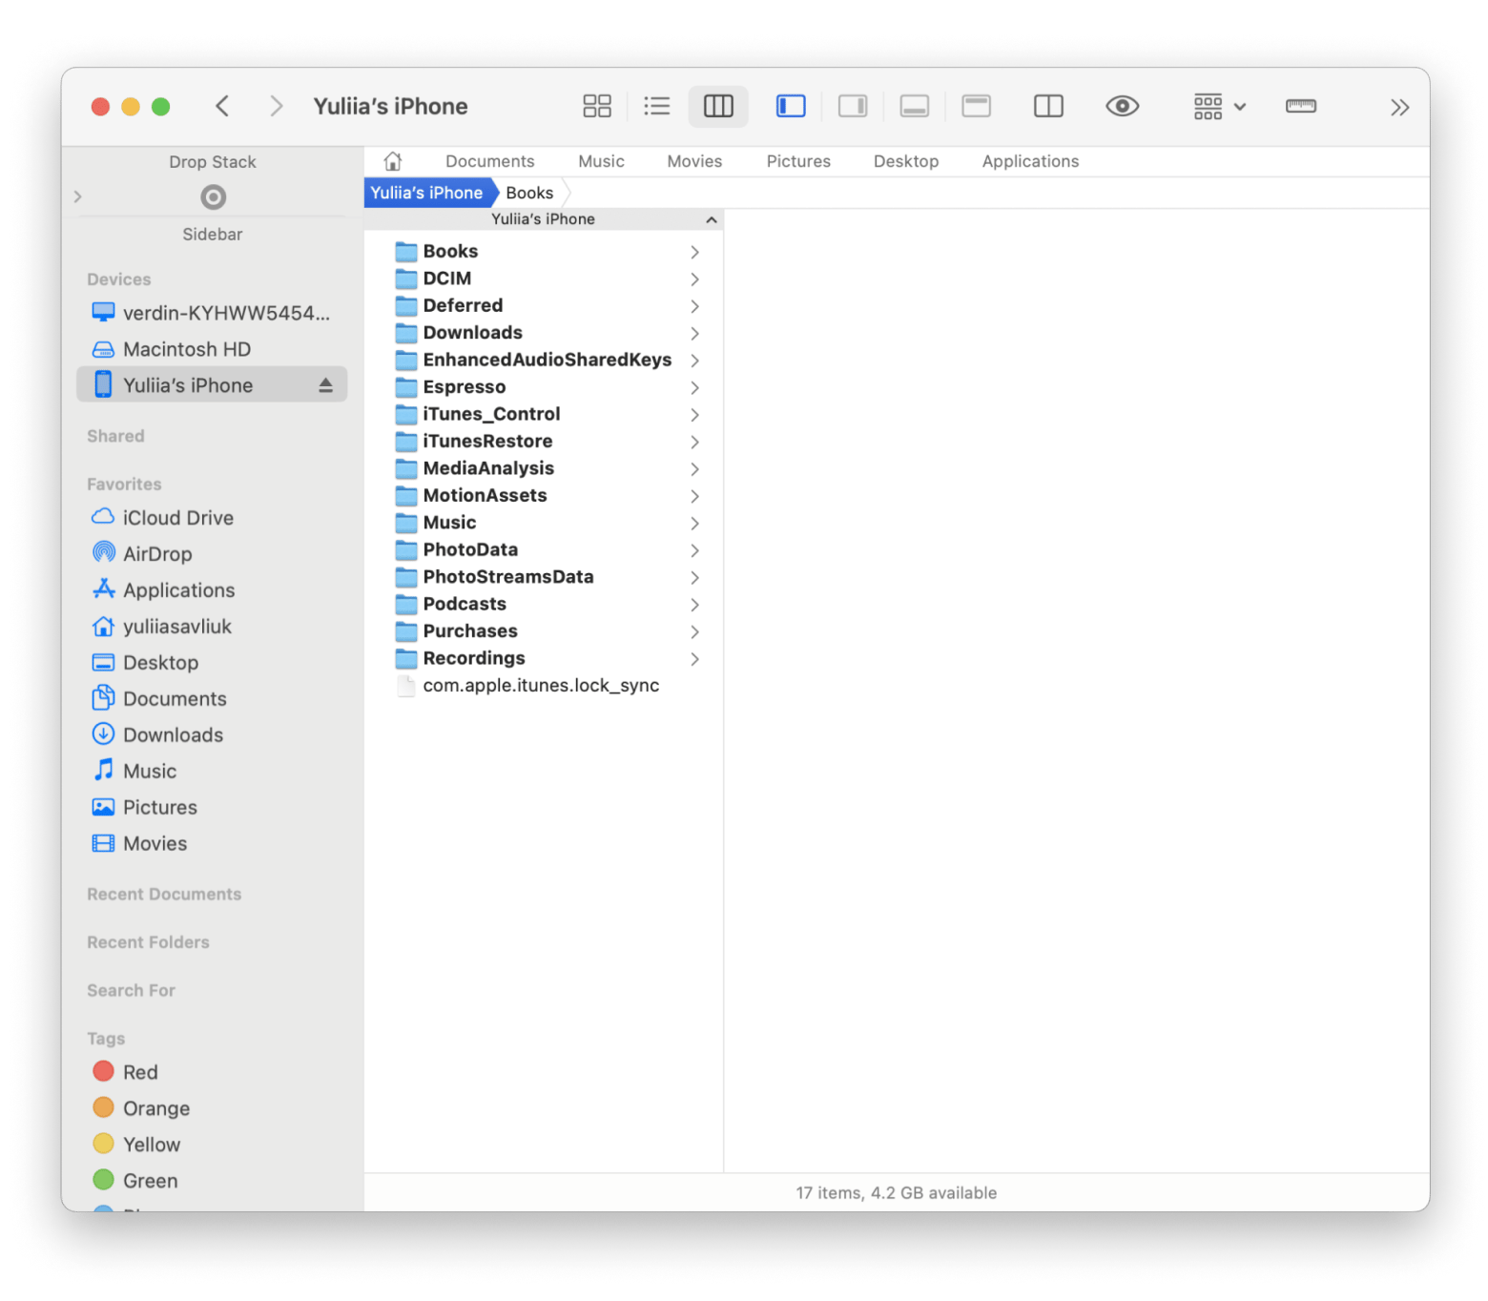
Task: Switch to icon grid view
Action: tap(597, 106)
